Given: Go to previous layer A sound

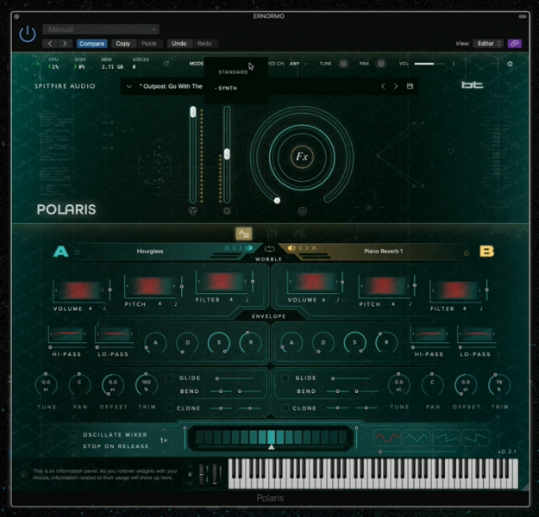Looking at the screenshot, I should [x=234, y=247].
